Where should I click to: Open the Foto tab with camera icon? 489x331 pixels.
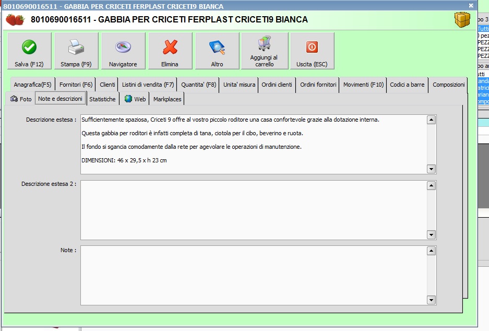[x=20, y=99]
